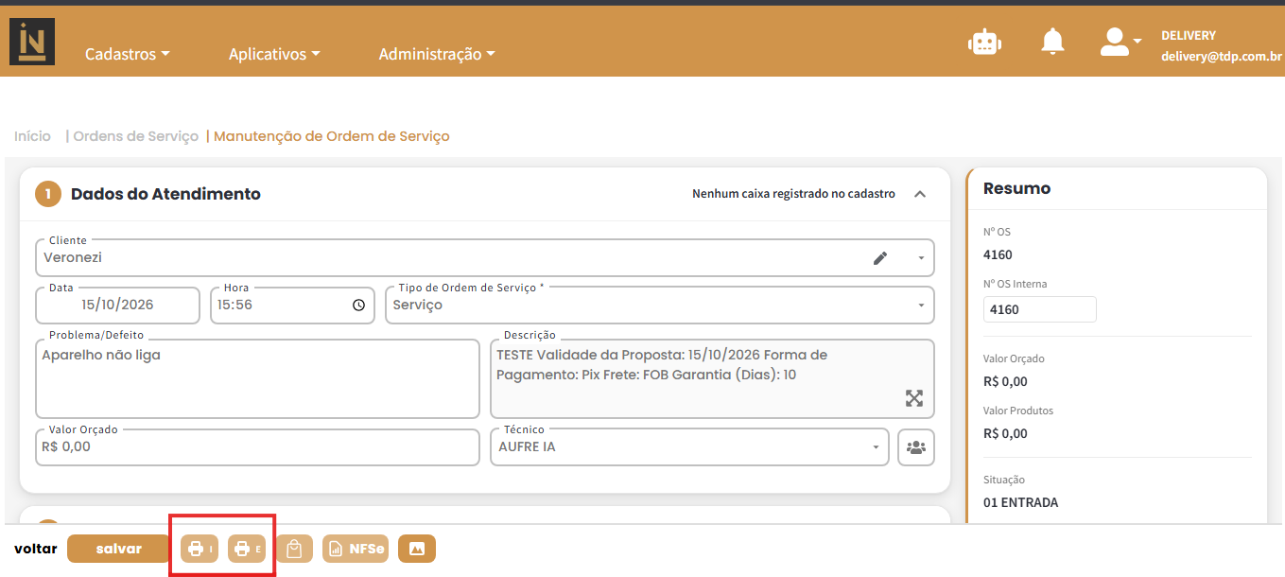Image resolution: width=1285 pixels, height=577 pixels.
Task: Open the Cadastros menu
Action: pos(128,54)
